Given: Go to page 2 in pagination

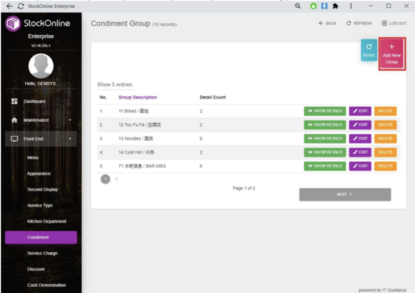Looking at the screenshot, I should [x=116, y=179].
